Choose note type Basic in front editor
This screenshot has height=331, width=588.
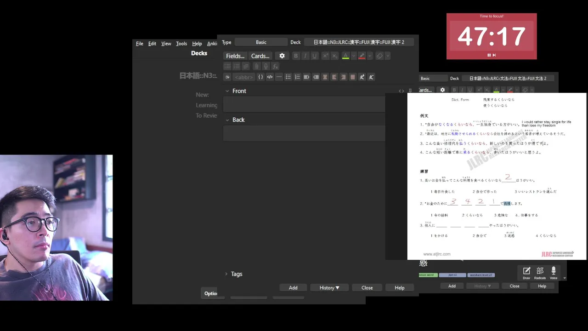pyautogui.click(x=261, y=42)
